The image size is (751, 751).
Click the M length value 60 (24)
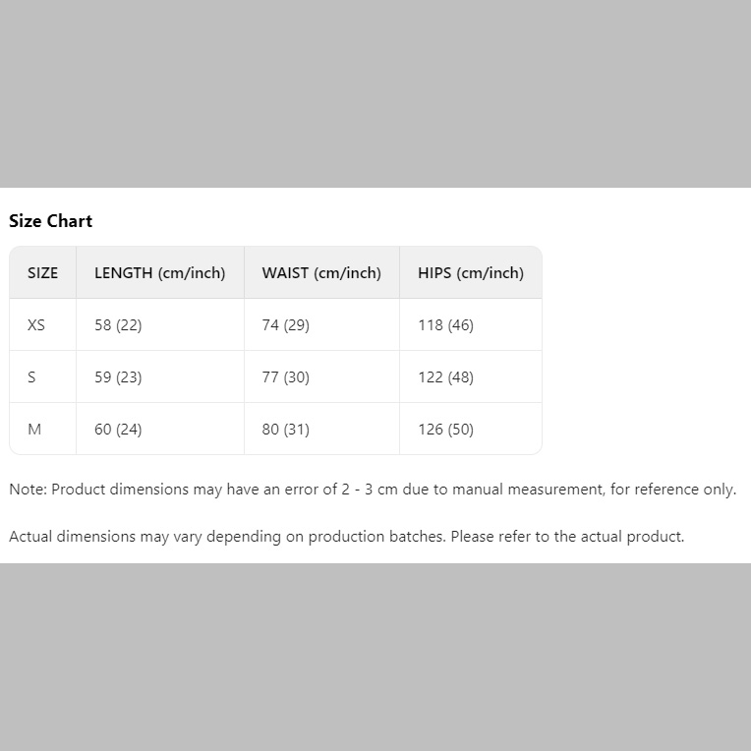click(118, 430)
